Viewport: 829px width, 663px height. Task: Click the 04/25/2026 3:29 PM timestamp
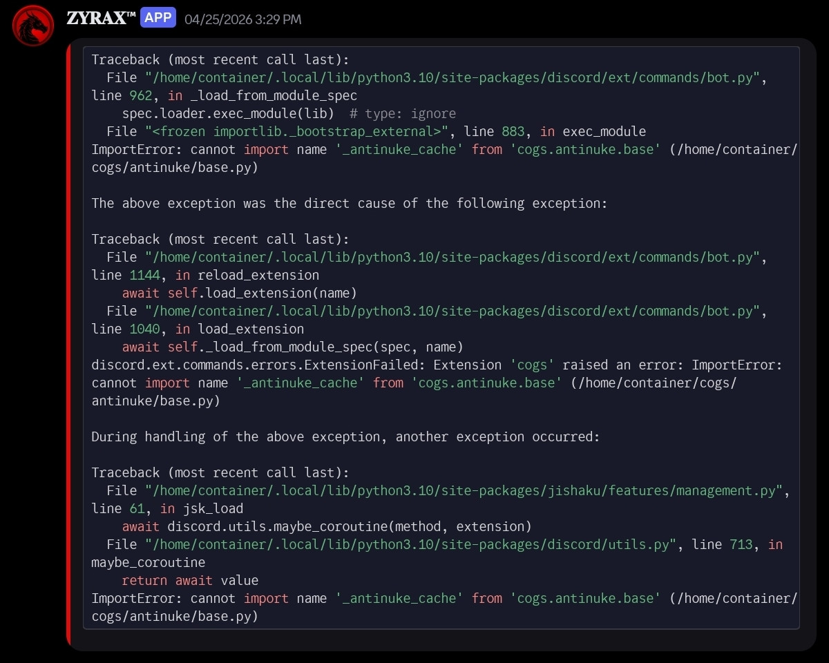pyautogui.click(x=243, y=19)
